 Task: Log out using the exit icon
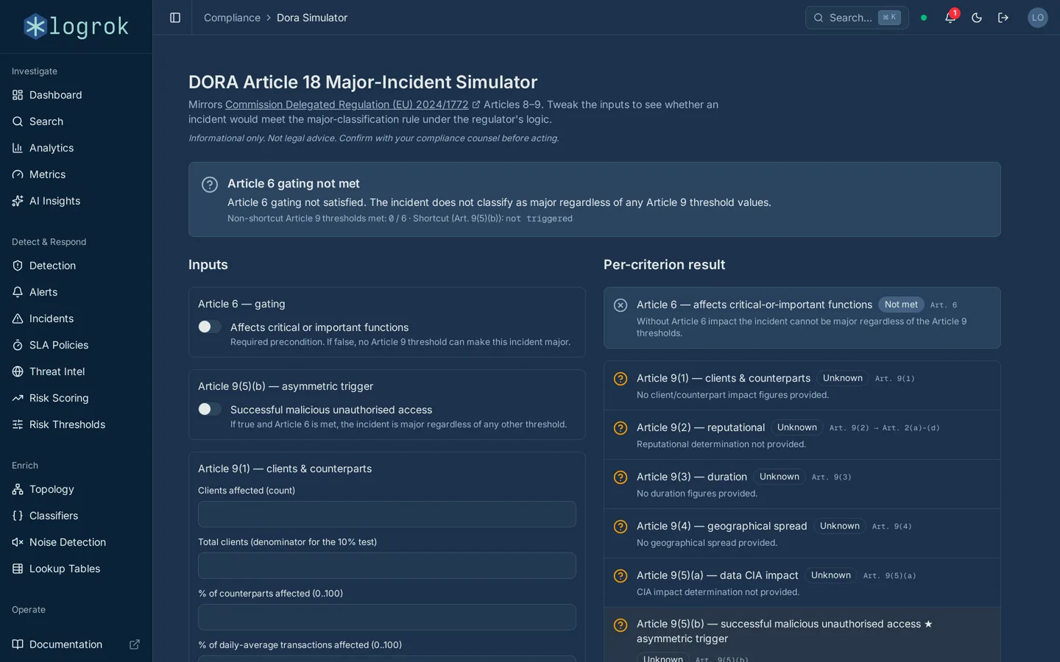click(x=1003, y=18)
